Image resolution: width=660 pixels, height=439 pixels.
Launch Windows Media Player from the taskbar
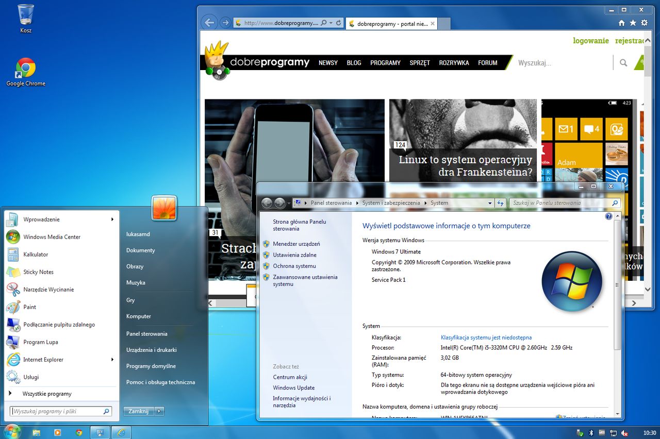coord(58,432)
